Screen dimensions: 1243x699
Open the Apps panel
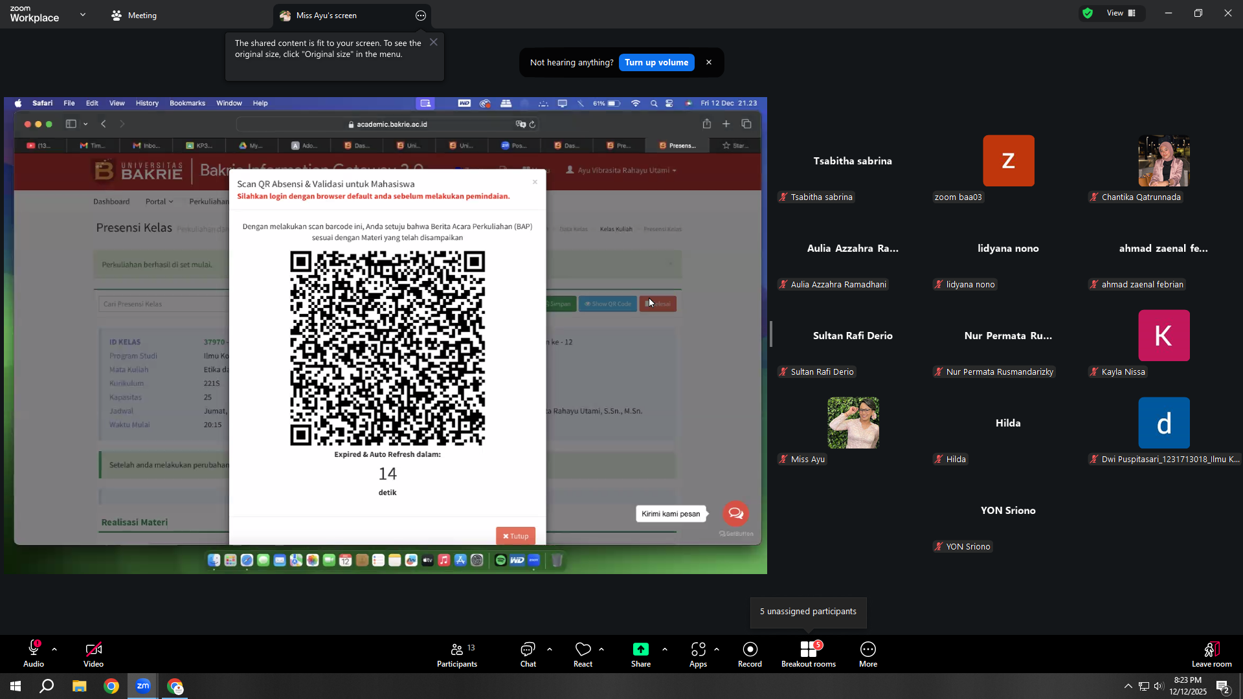pyautogui.click(x=698, y=654)
